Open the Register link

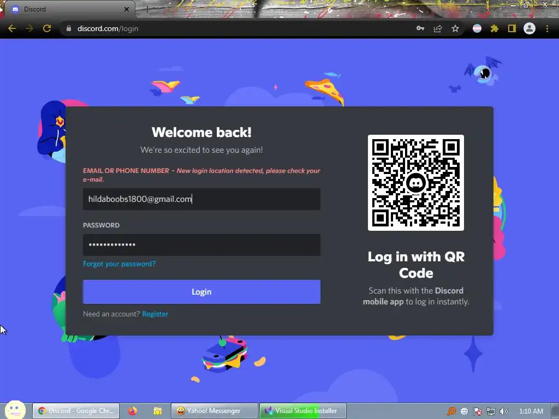(x=155, y=314)
